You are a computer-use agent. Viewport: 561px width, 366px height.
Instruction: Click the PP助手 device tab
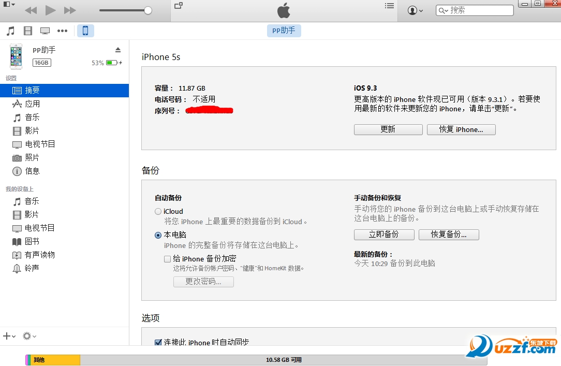(284, 31)
